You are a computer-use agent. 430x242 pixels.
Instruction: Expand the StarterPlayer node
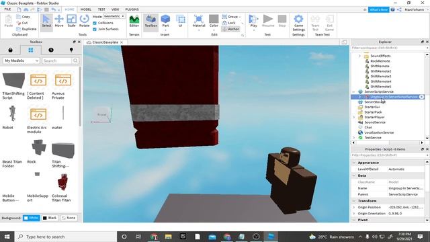click(353, 117)
